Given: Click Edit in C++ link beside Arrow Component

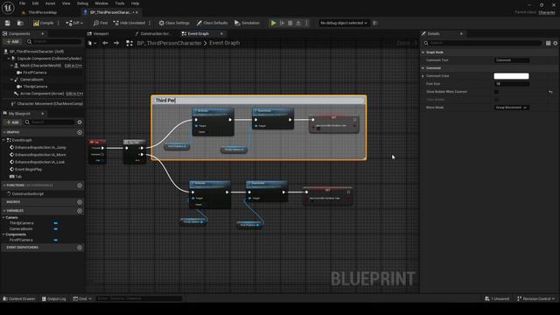Looking at the screenshot, I should (x=74, y=94).
